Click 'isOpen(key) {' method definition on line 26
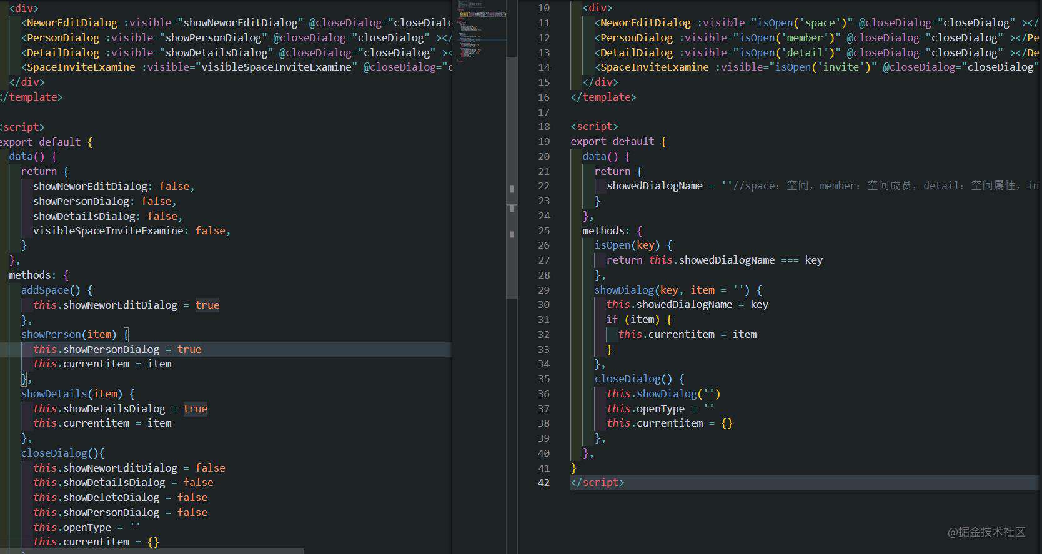Viewport: 1042px width, 554px height. (633, 245)
